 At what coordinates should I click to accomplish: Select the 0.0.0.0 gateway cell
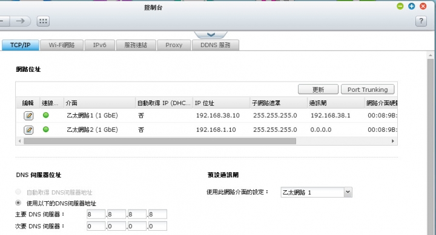[x=321, y=129]
